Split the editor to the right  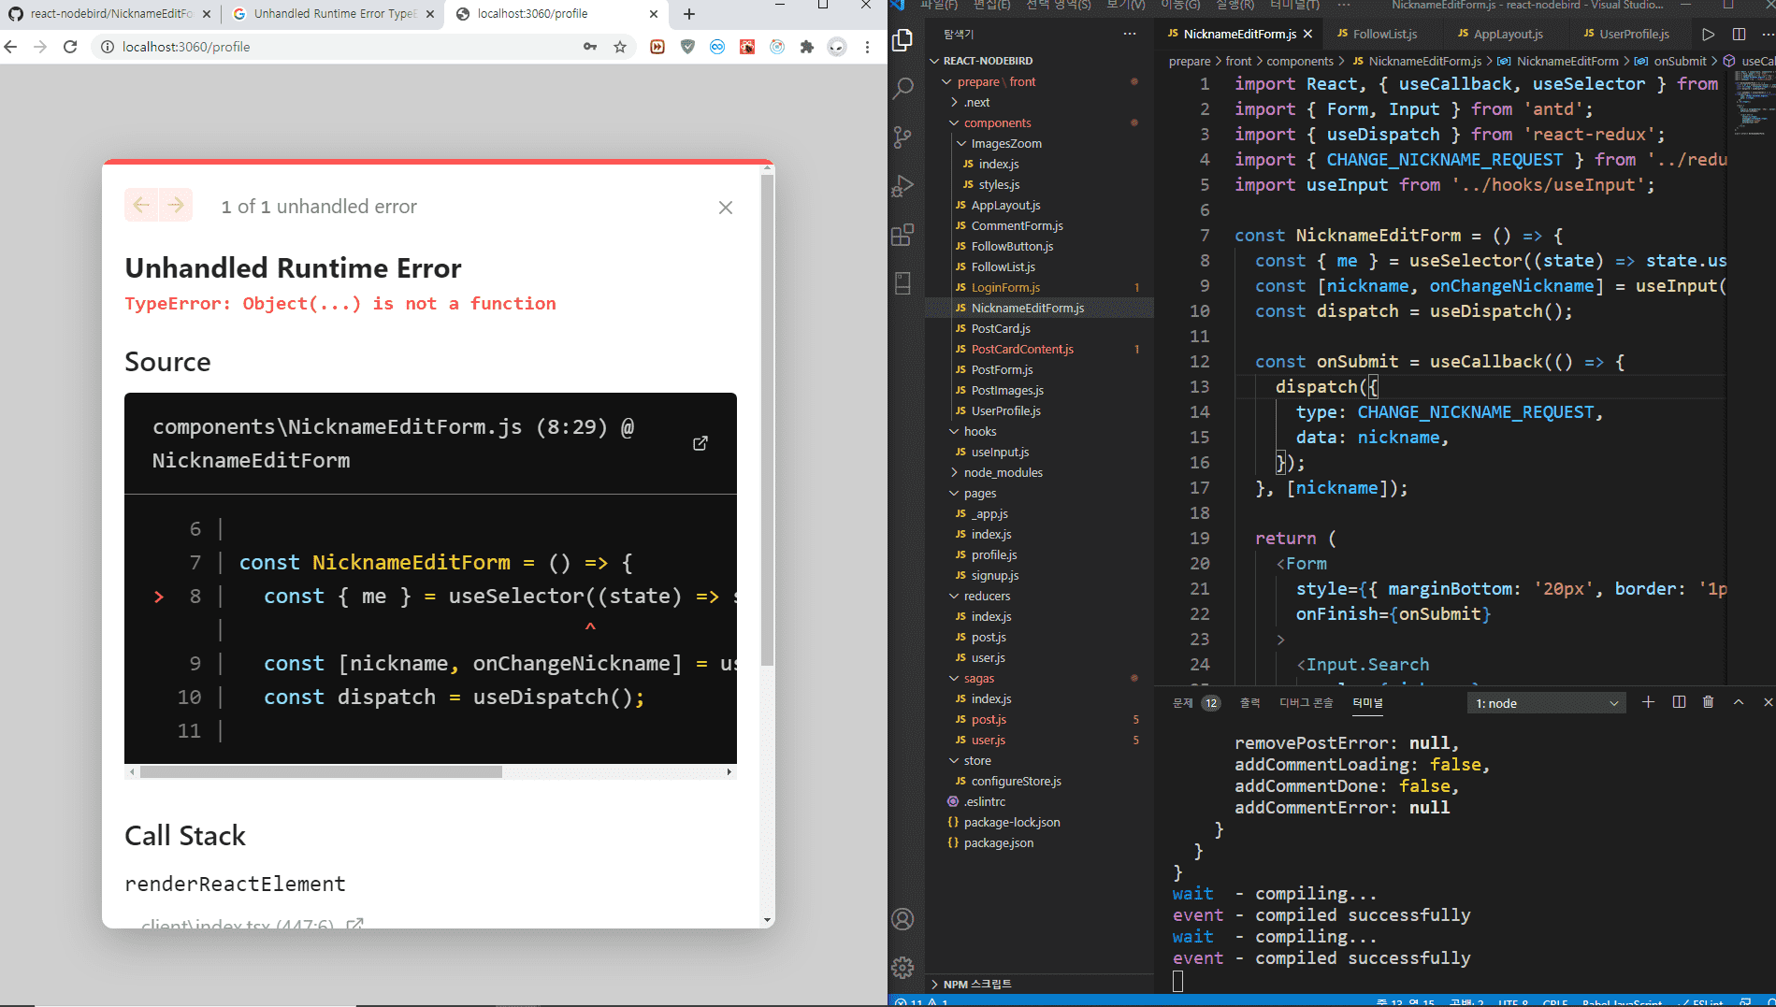(1739, 34)
